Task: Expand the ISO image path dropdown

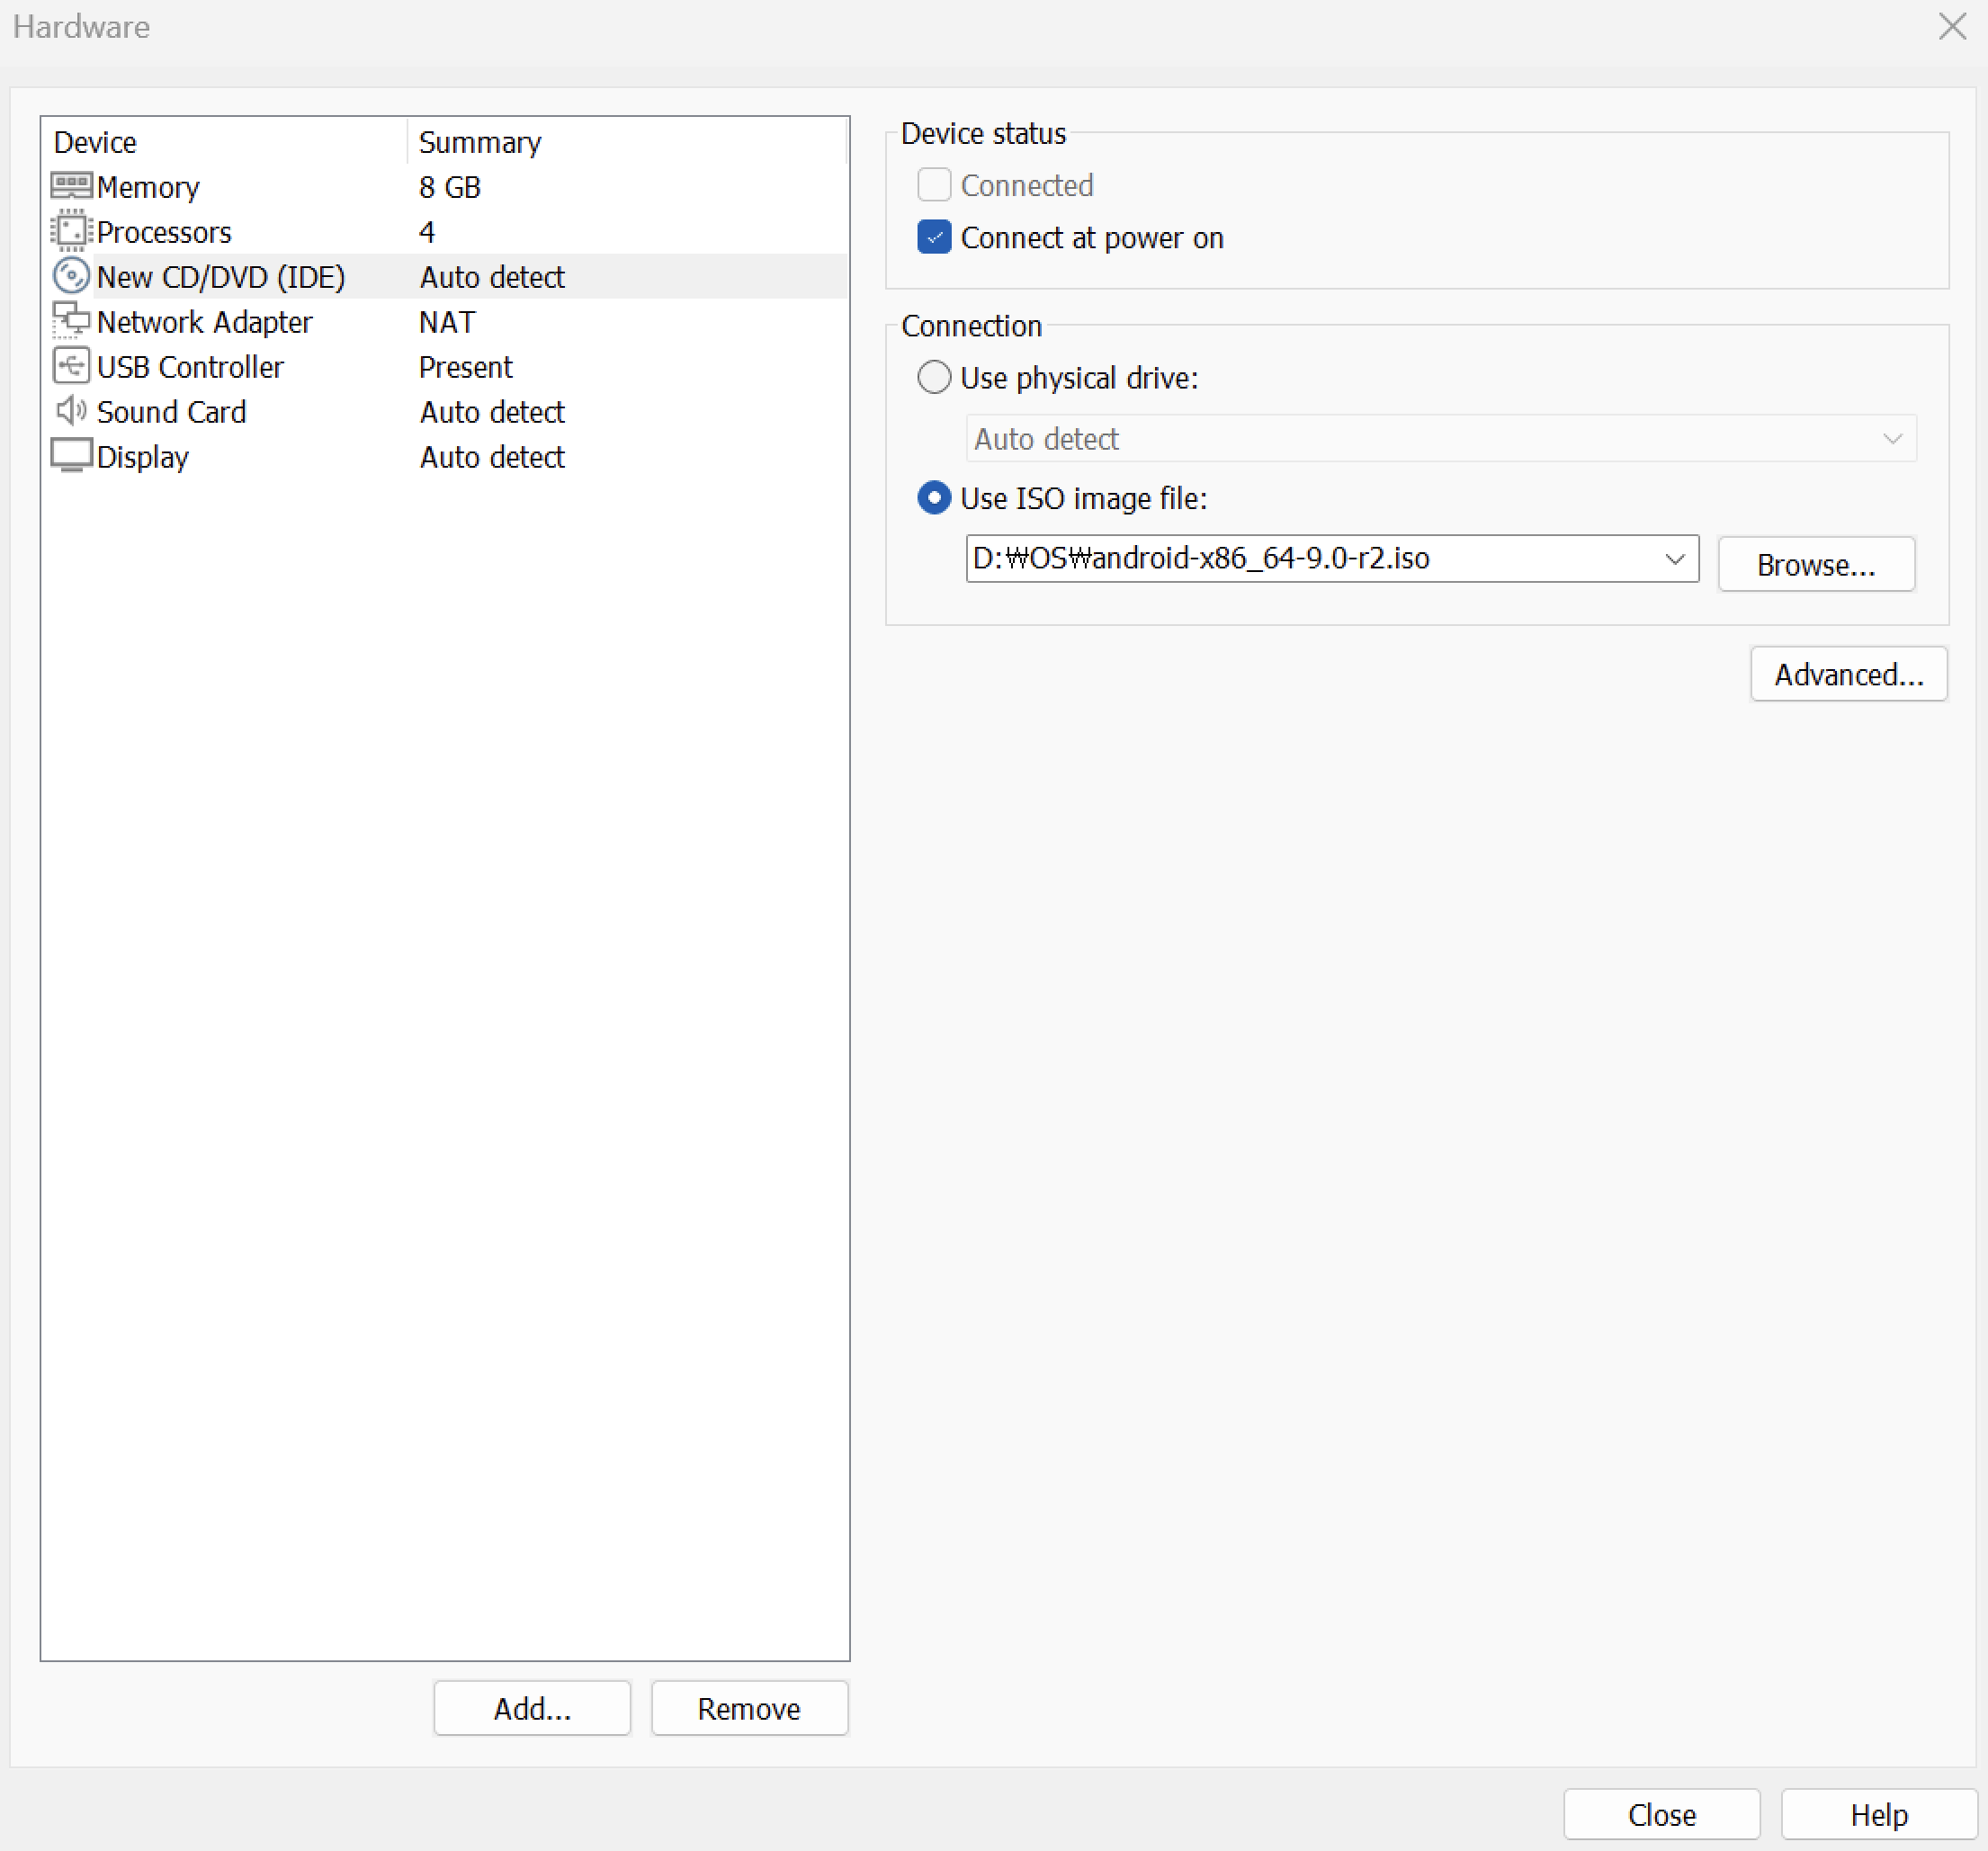Action: pos(1675,559)
